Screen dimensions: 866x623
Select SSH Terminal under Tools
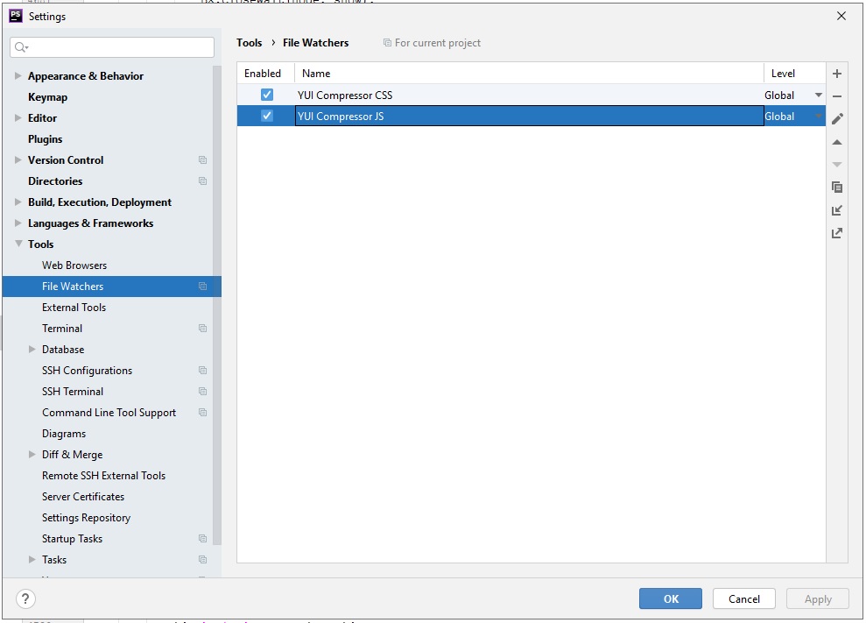coord(73,392)
